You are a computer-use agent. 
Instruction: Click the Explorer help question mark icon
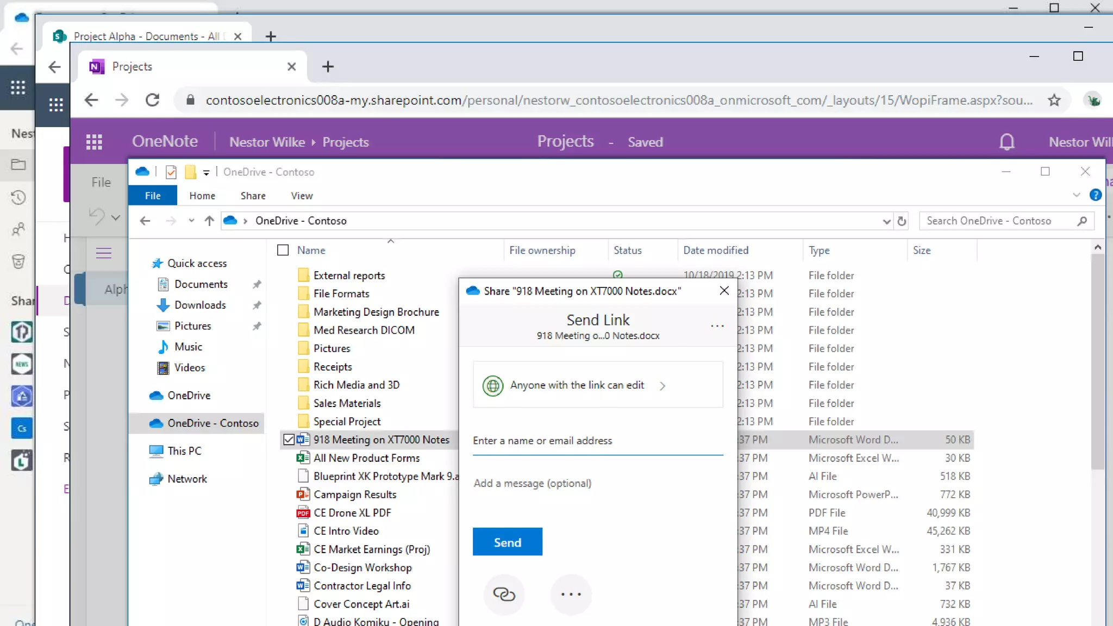click(1095, 195)
